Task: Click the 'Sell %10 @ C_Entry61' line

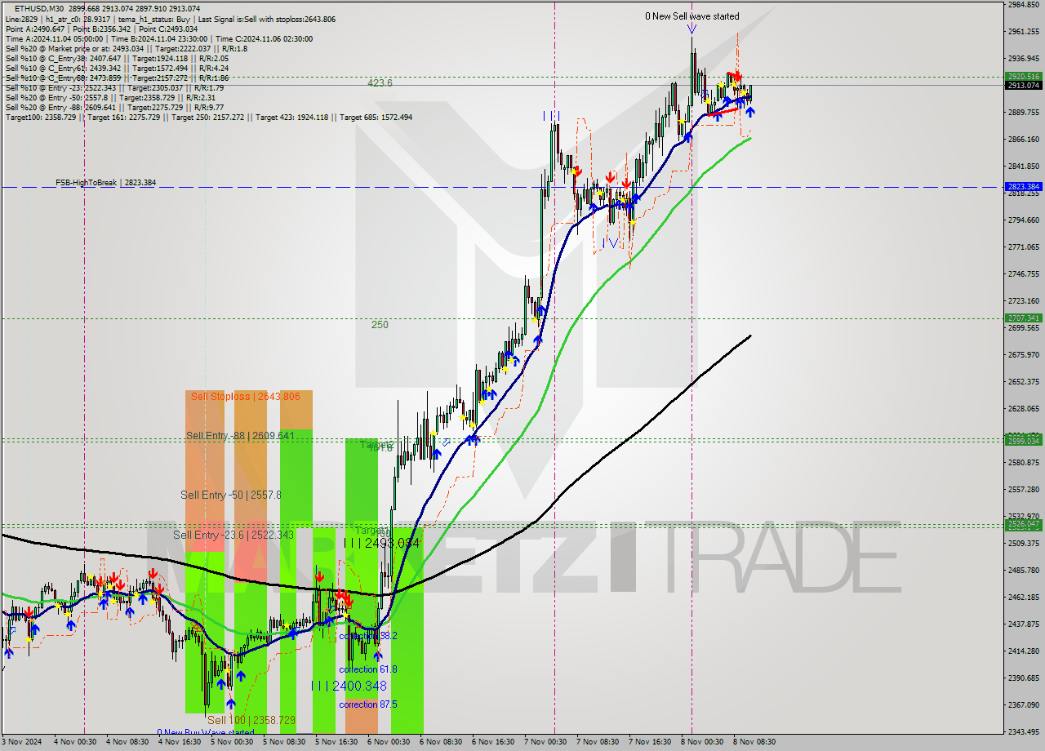Action: (117, 68)
